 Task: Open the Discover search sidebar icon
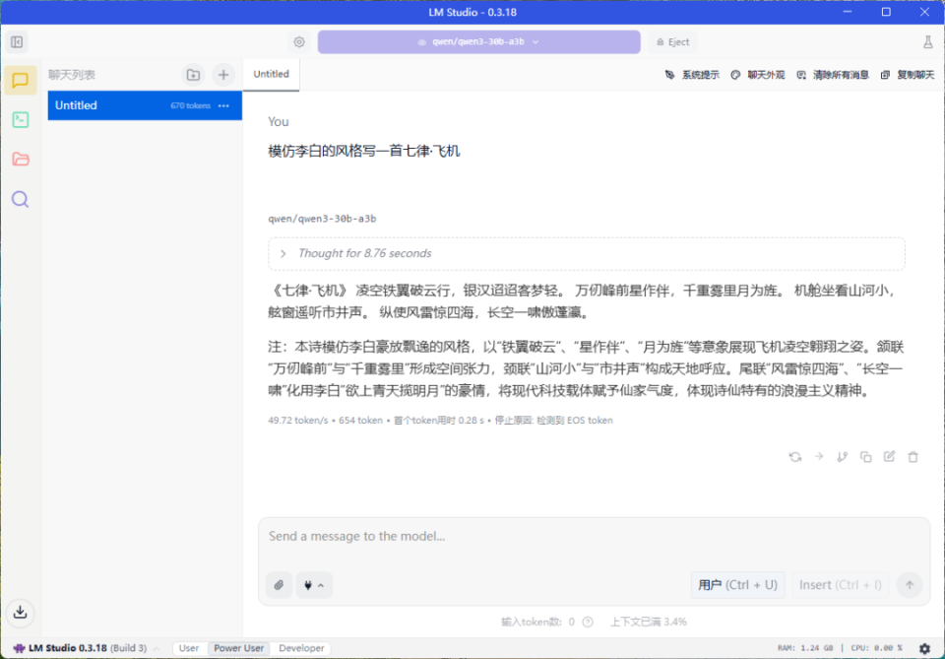click(21, 199)
